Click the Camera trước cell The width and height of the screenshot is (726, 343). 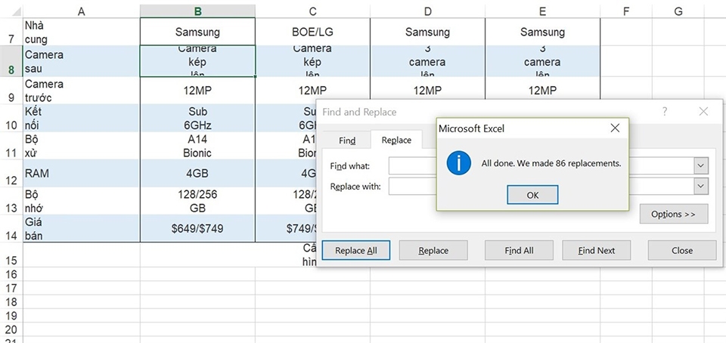click(82, 91)
